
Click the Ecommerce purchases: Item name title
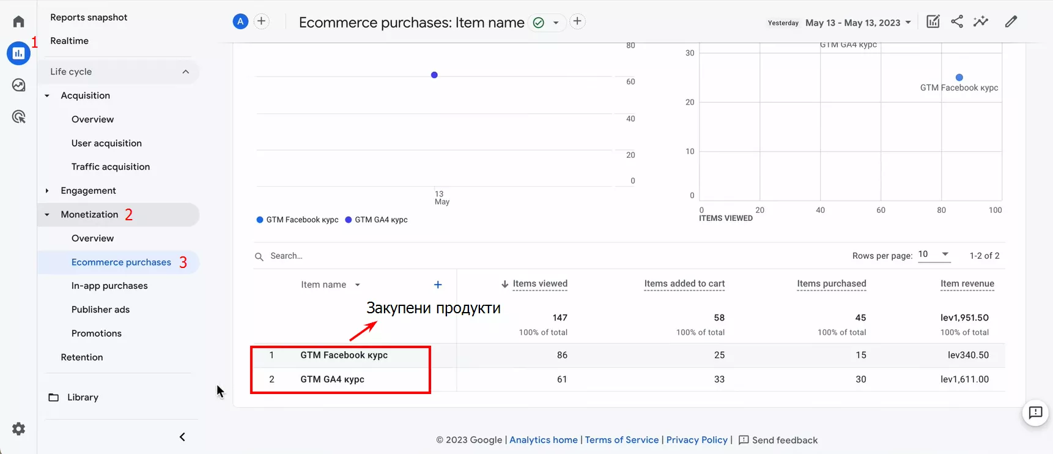click(412, 23)
